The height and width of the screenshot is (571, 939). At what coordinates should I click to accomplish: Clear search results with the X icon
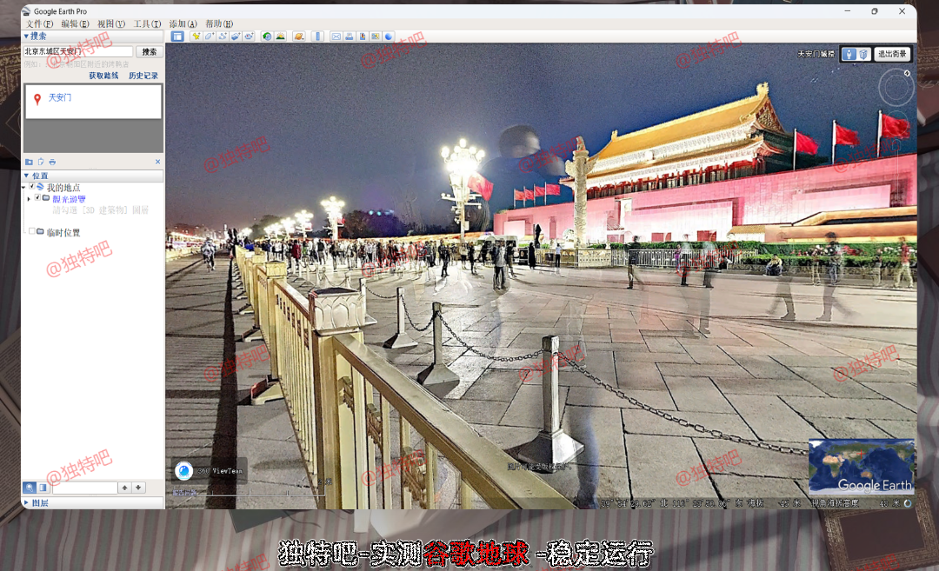pyautogui.click(x=157, y=162)
